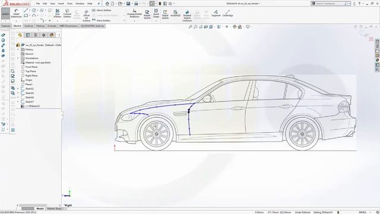Click Move Entities
Screen dimensions: 380x214
click(102, 21)
